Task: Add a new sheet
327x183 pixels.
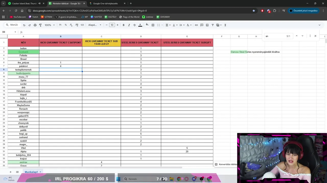Action: 10,172
